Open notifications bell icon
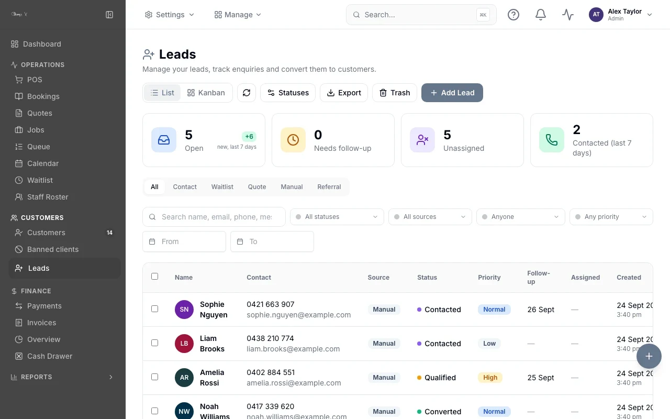 pyautogui.click(x=541, y=15)
